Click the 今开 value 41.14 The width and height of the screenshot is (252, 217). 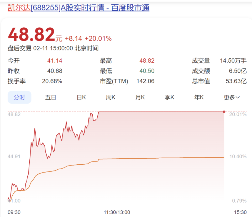(55, 61)
